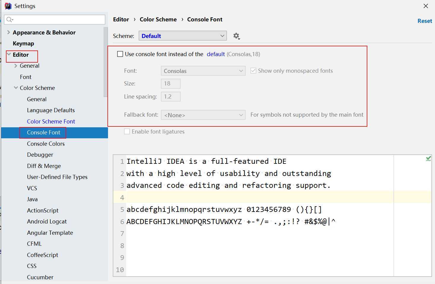Click the Reset link
Image resolution: width=435 pixels, height=284 pixels.
(424, 21)
